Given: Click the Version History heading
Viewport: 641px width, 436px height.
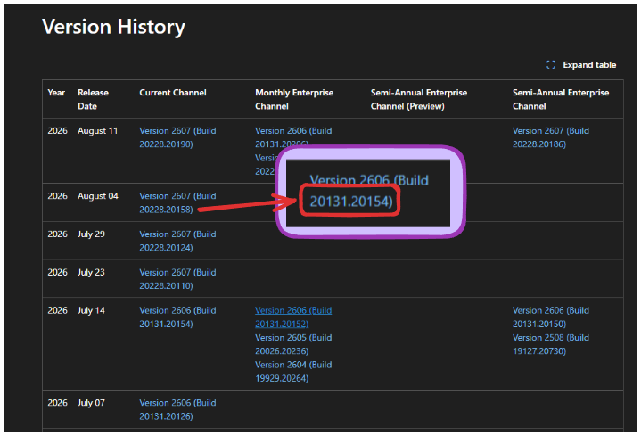Looking at the screenshot, I should (113, 27).
